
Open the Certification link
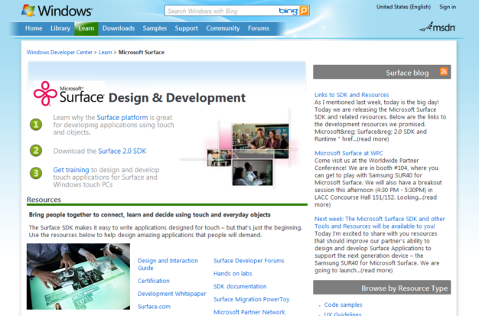(x=153, y=281)
